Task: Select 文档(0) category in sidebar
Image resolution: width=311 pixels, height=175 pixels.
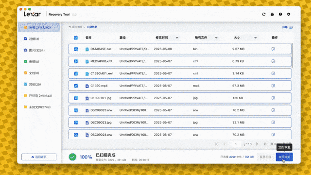Action: click(32, 73)
